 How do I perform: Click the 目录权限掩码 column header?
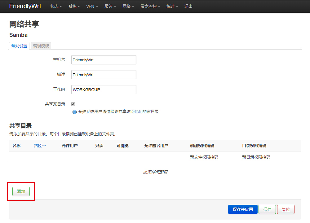(254, 146)
